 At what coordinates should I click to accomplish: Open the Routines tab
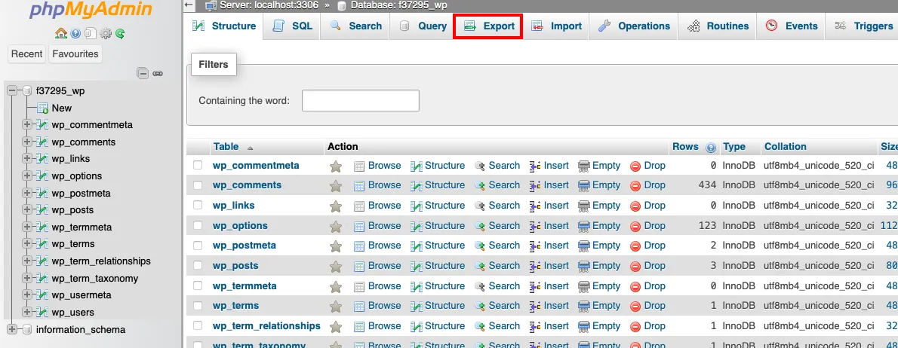point(718,26)
